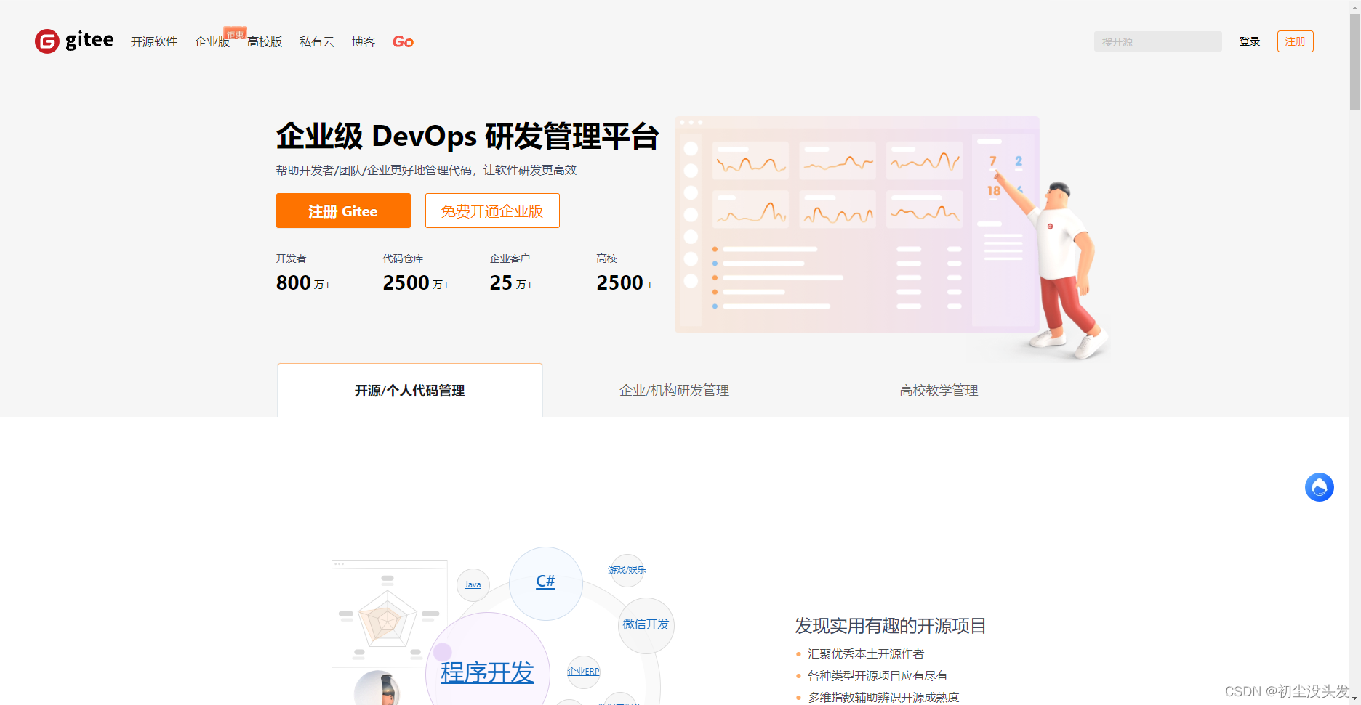Image resolution: width=1361 pixels, height=705 pixels.
Task: Switch to the 高校教学管理 tab
Action: click(x=939, y=391)
